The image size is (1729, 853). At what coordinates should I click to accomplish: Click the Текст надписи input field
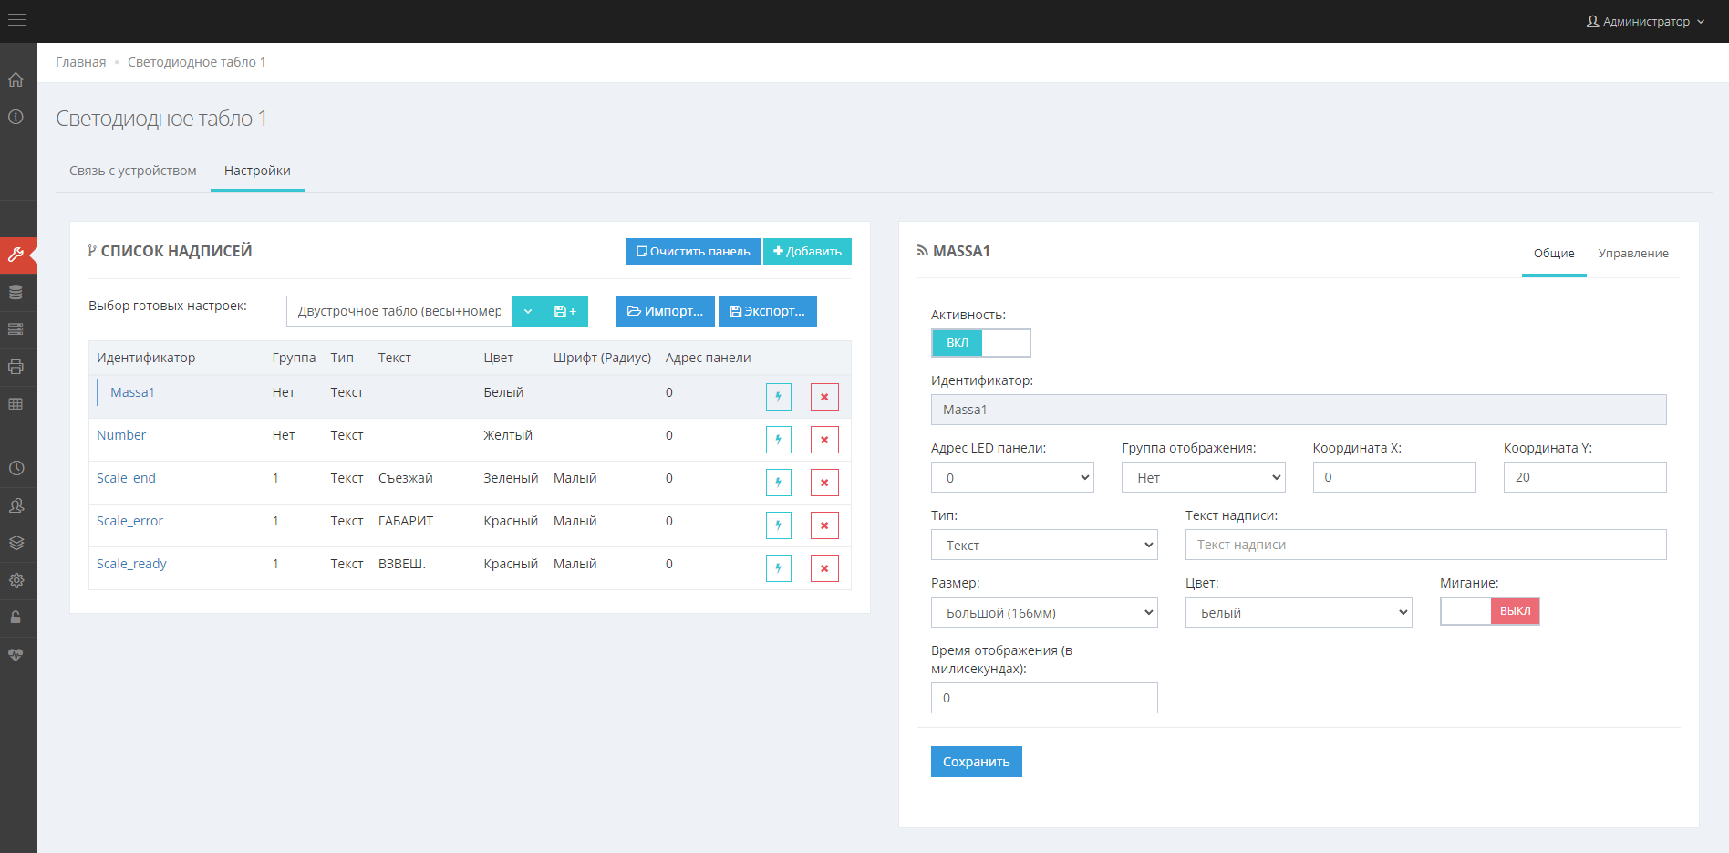[x=1424, y=545]
